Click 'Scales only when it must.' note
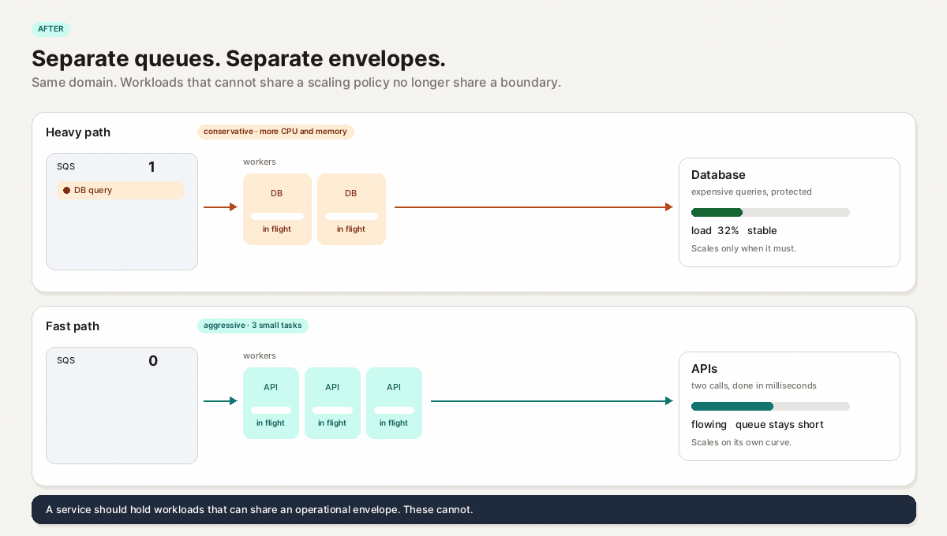947x536 pixels. coord(743,248)
